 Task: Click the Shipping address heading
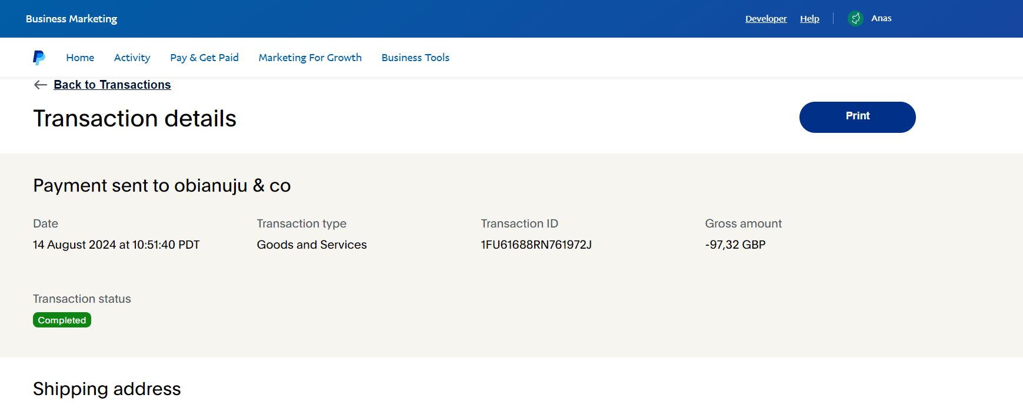(107, 389)
